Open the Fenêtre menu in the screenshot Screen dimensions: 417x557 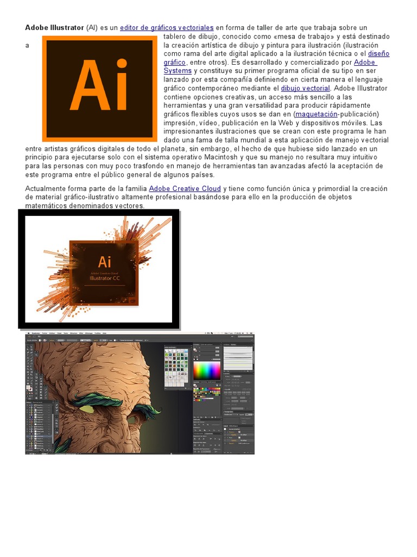(x=98, y=333)
